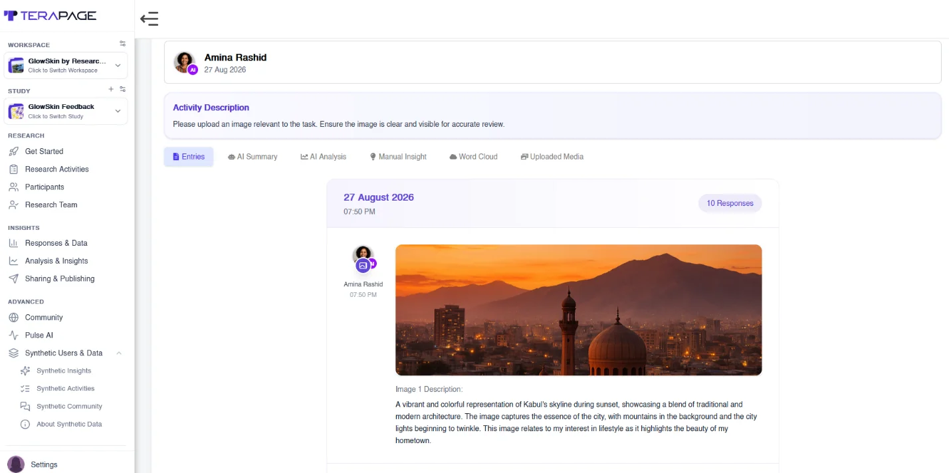This screenshot has width=949, height=473.
Task: Click the Responses & Data bar chart icon
Action: 13,243
